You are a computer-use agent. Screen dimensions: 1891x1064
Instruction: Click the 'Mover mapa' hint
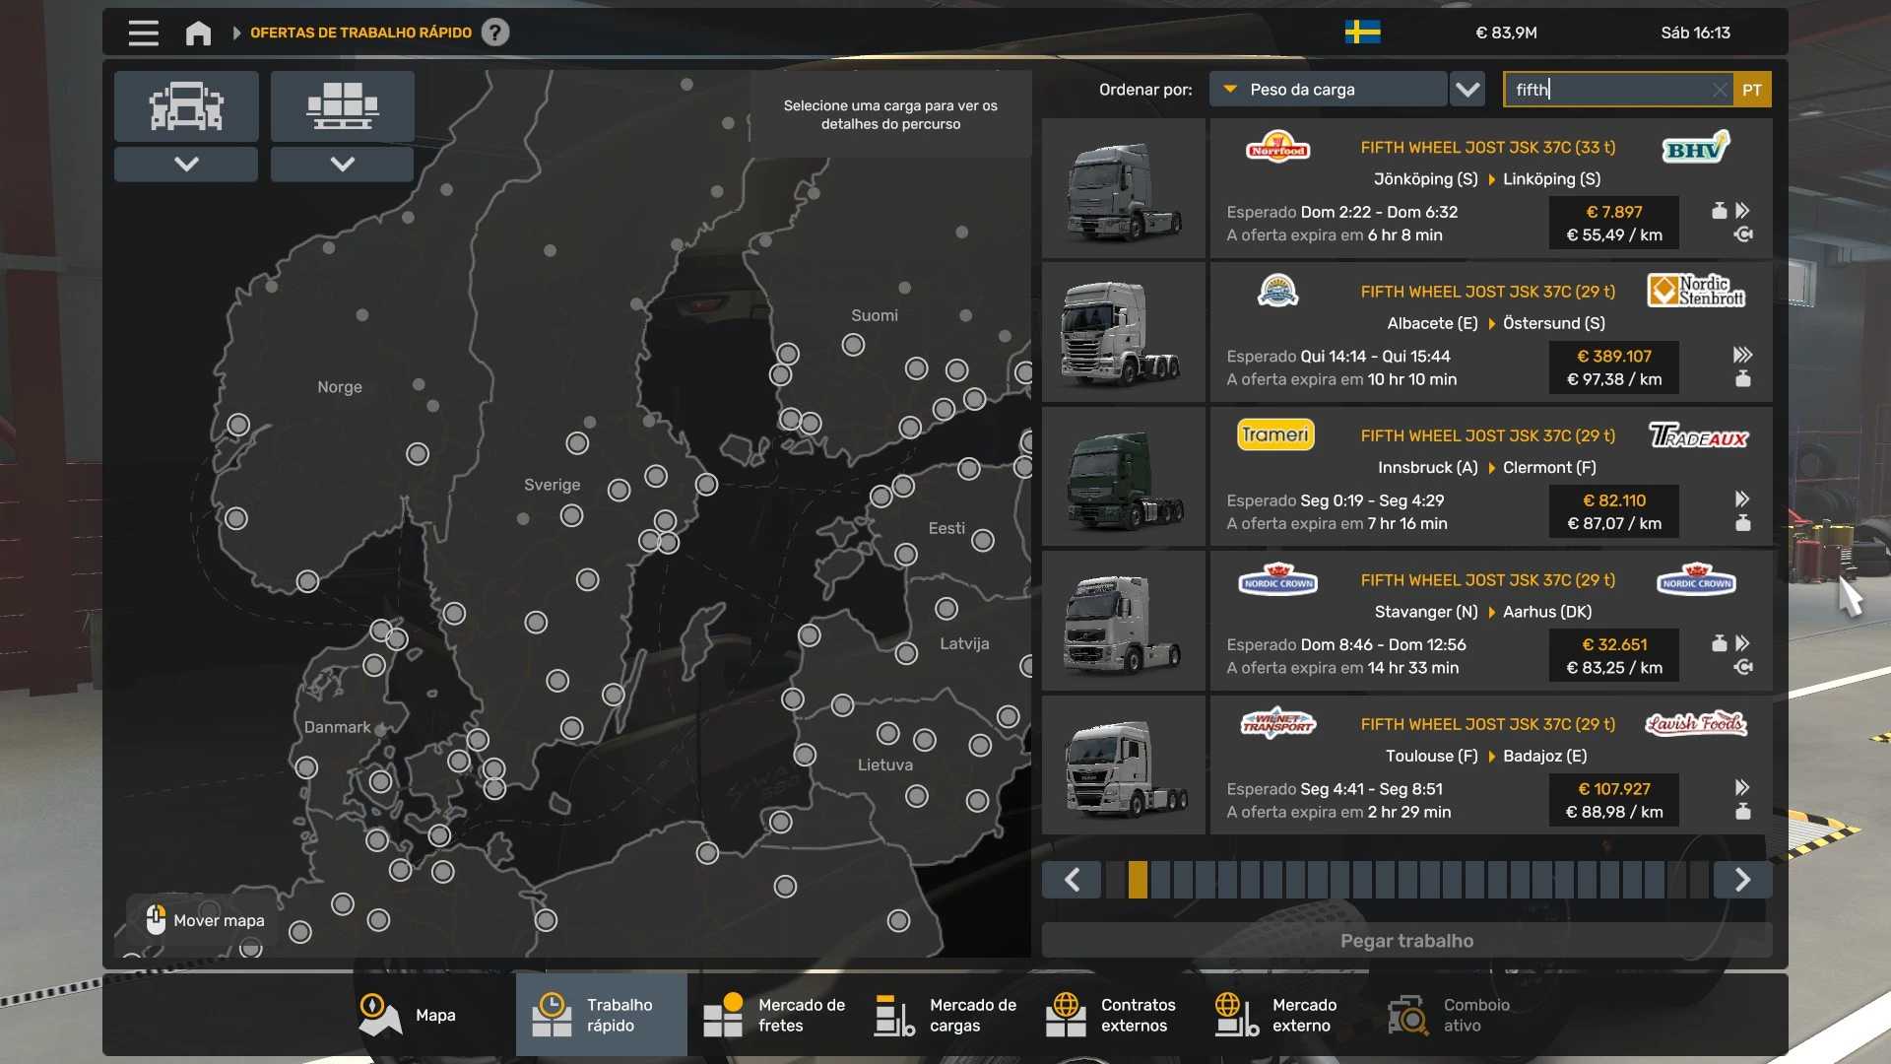(x=206, y=920)
